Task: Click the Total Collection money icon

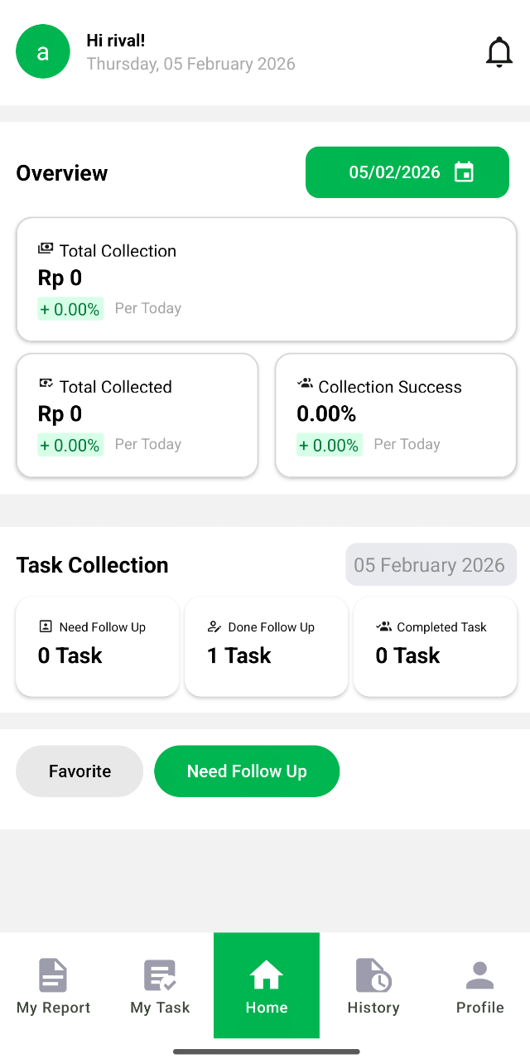Action: [x=46, y=249]
